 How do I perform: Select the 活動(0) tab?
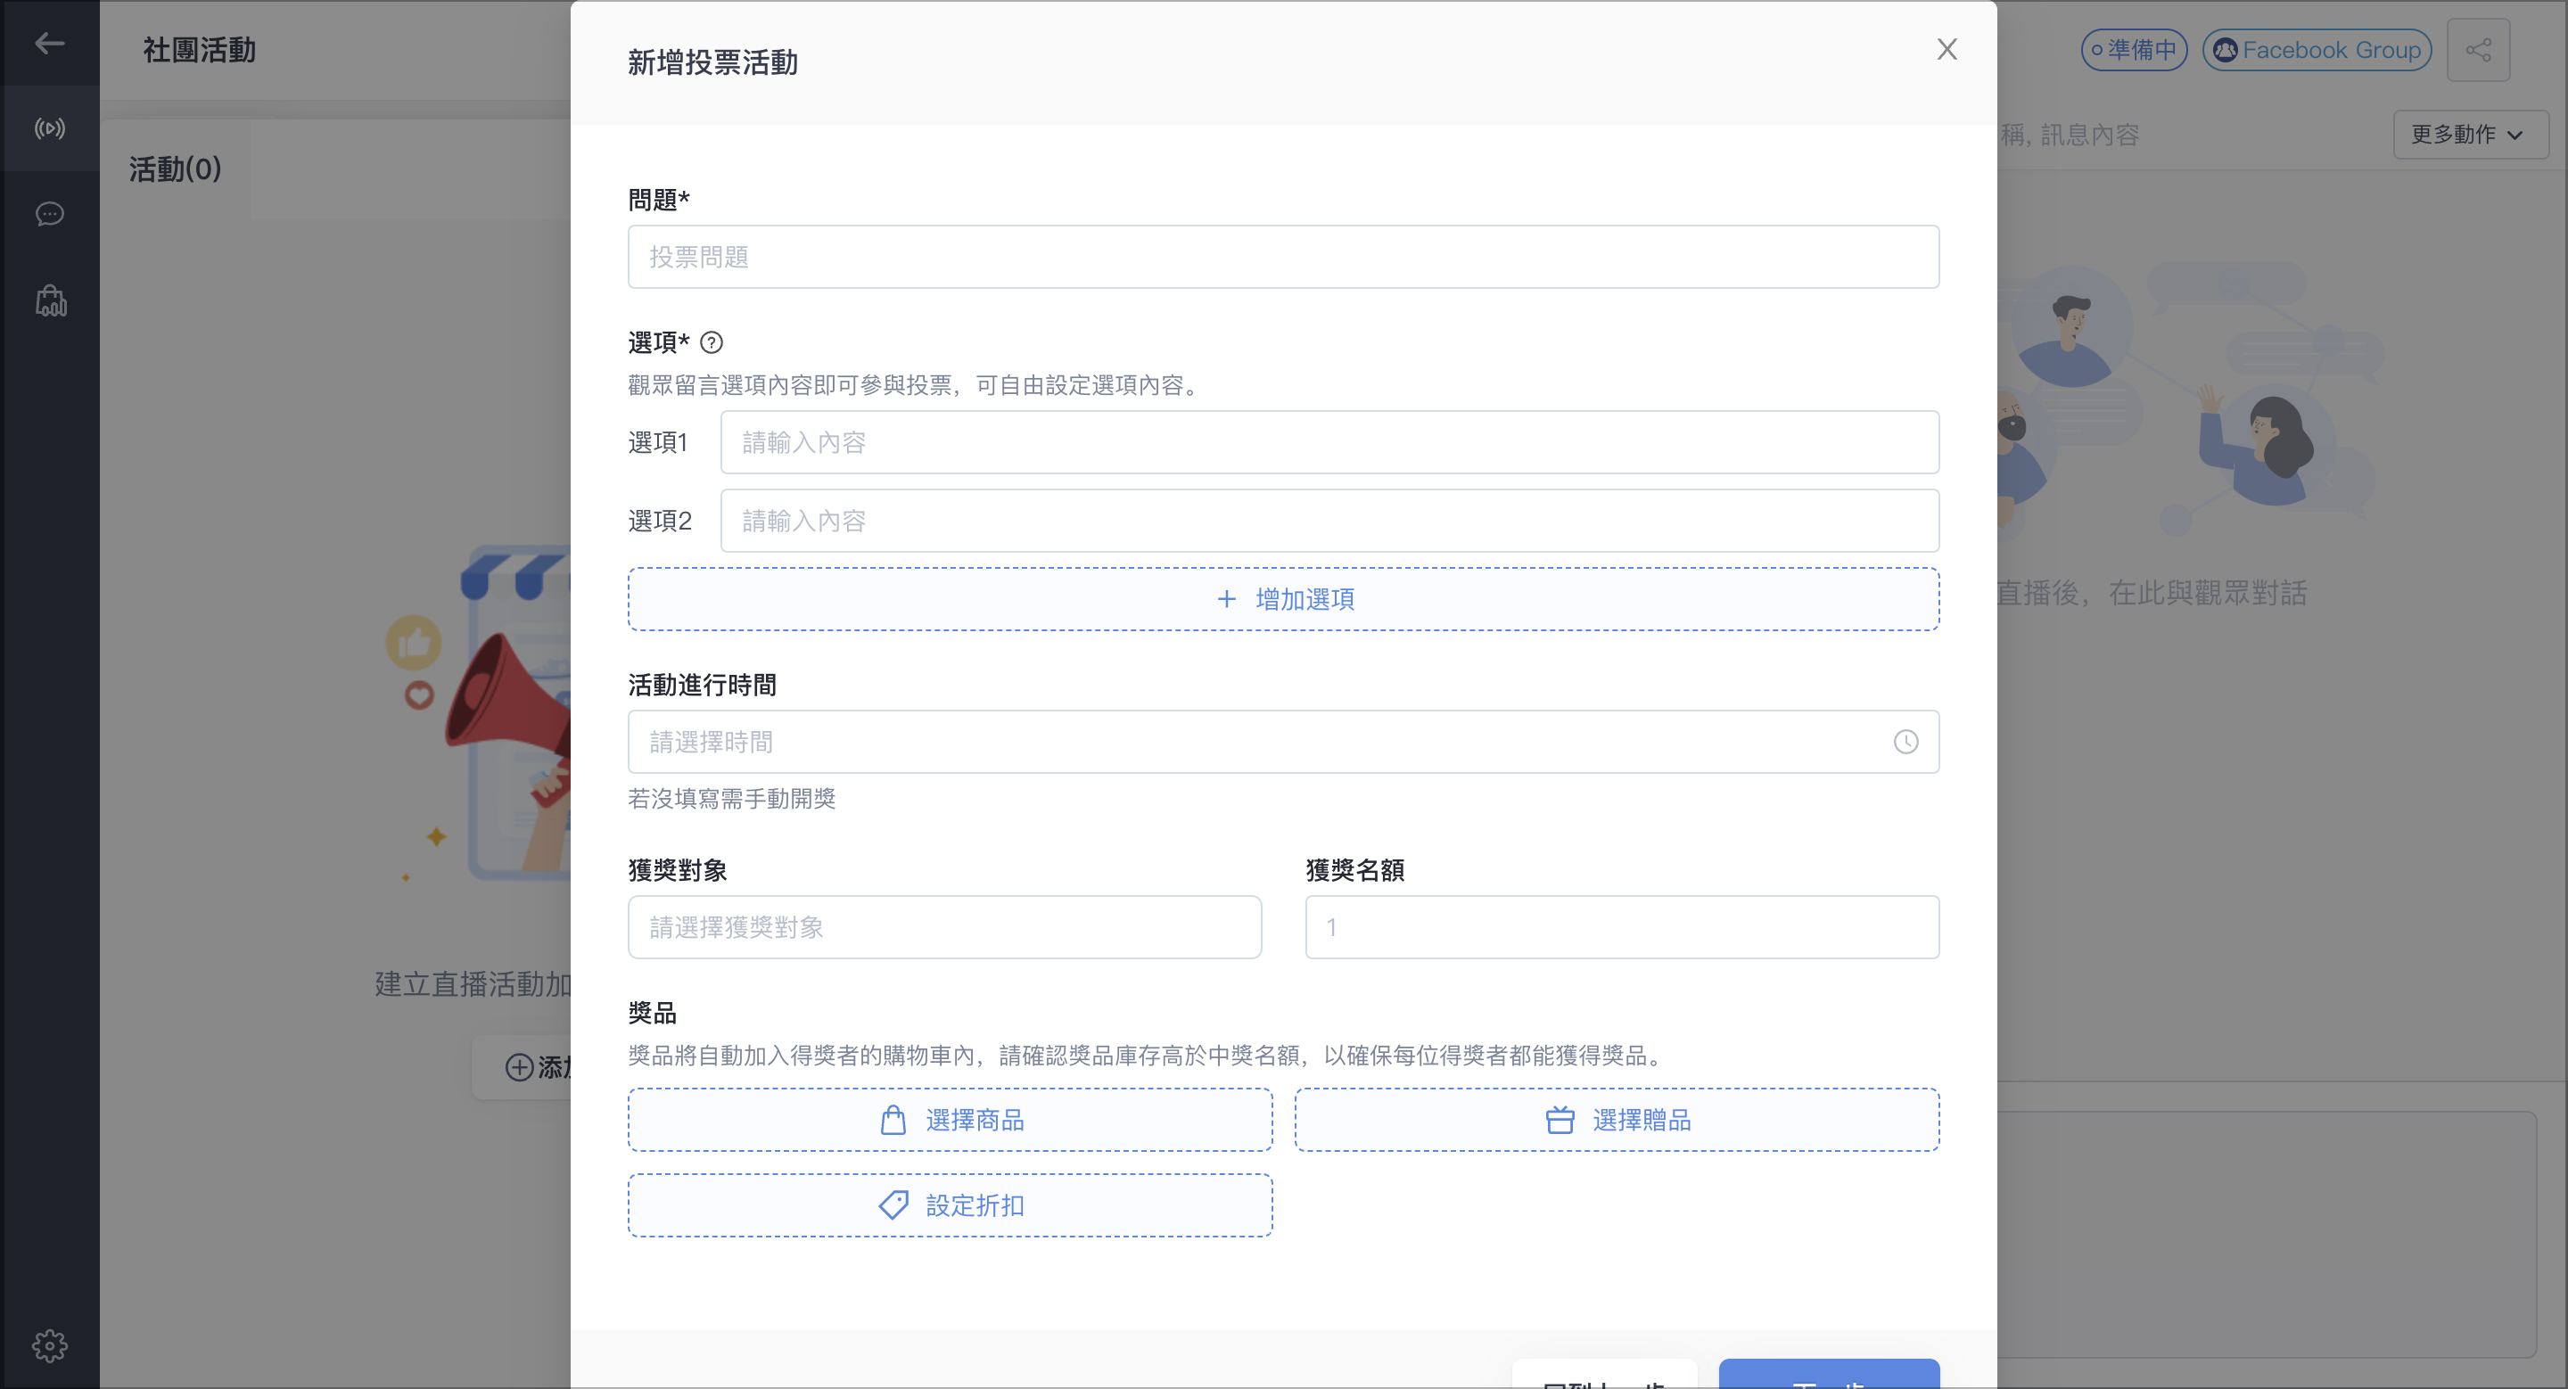click(x=175, y=169)
